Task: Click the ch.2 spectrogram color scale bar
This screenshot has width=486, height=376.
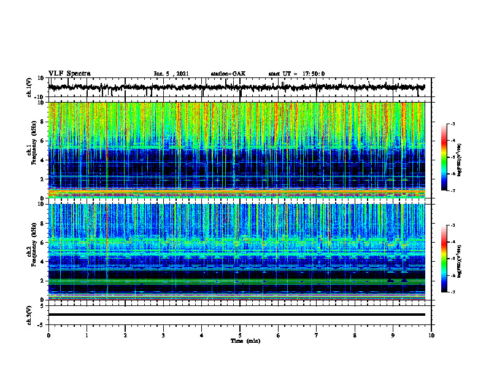Action: (x=444, y=259)
